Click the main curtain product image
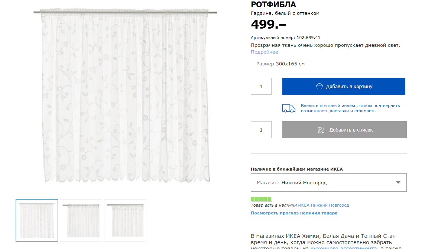This screenshot has height=249, width=438. point(125,96)
